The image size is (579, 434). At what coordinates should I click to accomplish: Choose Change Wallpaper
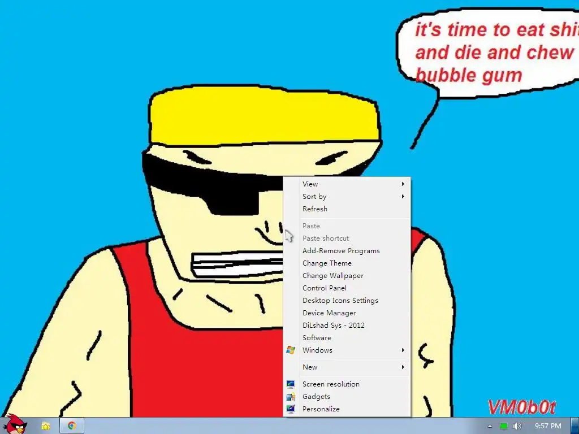(x=347, y=276)
